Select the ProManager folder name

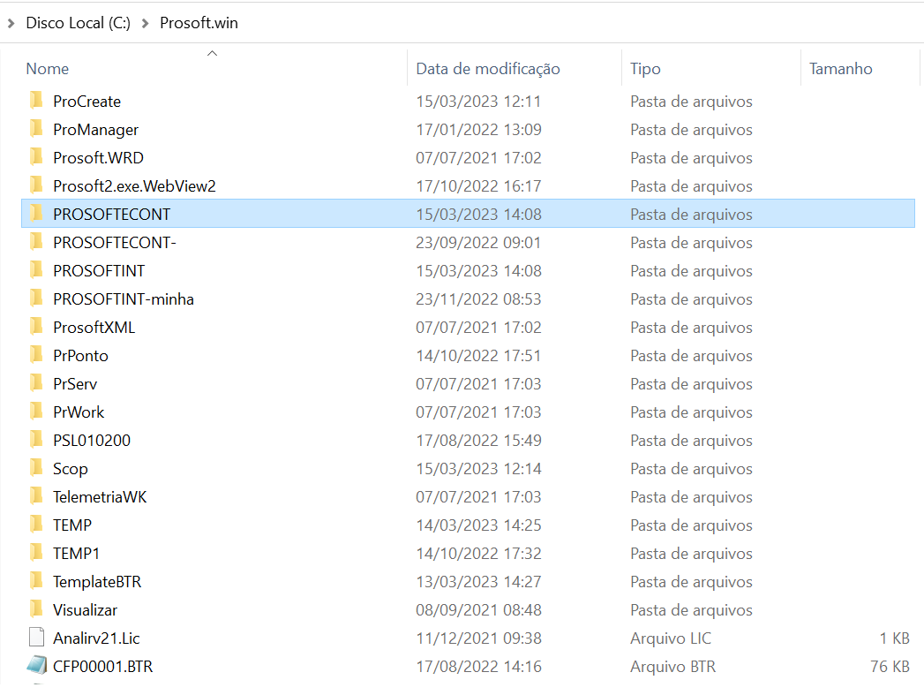click(96, 130)
